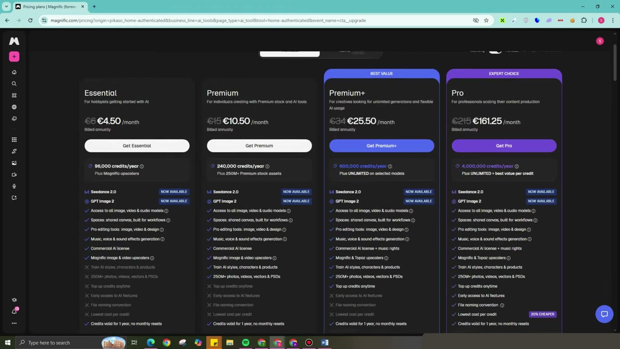
Task: Open the video generator icon in sidebar
Action: click(x=14, y=174)
